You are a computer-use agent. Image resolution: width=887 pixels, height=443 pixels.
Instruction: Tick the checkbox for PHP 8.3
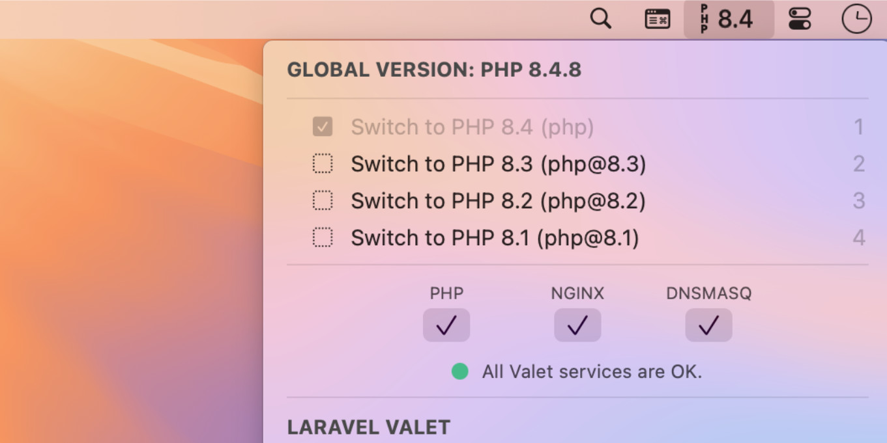pos(323,164)
